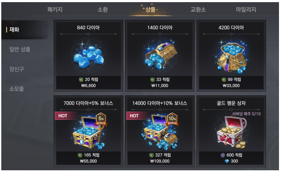This screenshot has width=282, height=172.
Task: Switch to the 패키지 tab
Action: 55,9
